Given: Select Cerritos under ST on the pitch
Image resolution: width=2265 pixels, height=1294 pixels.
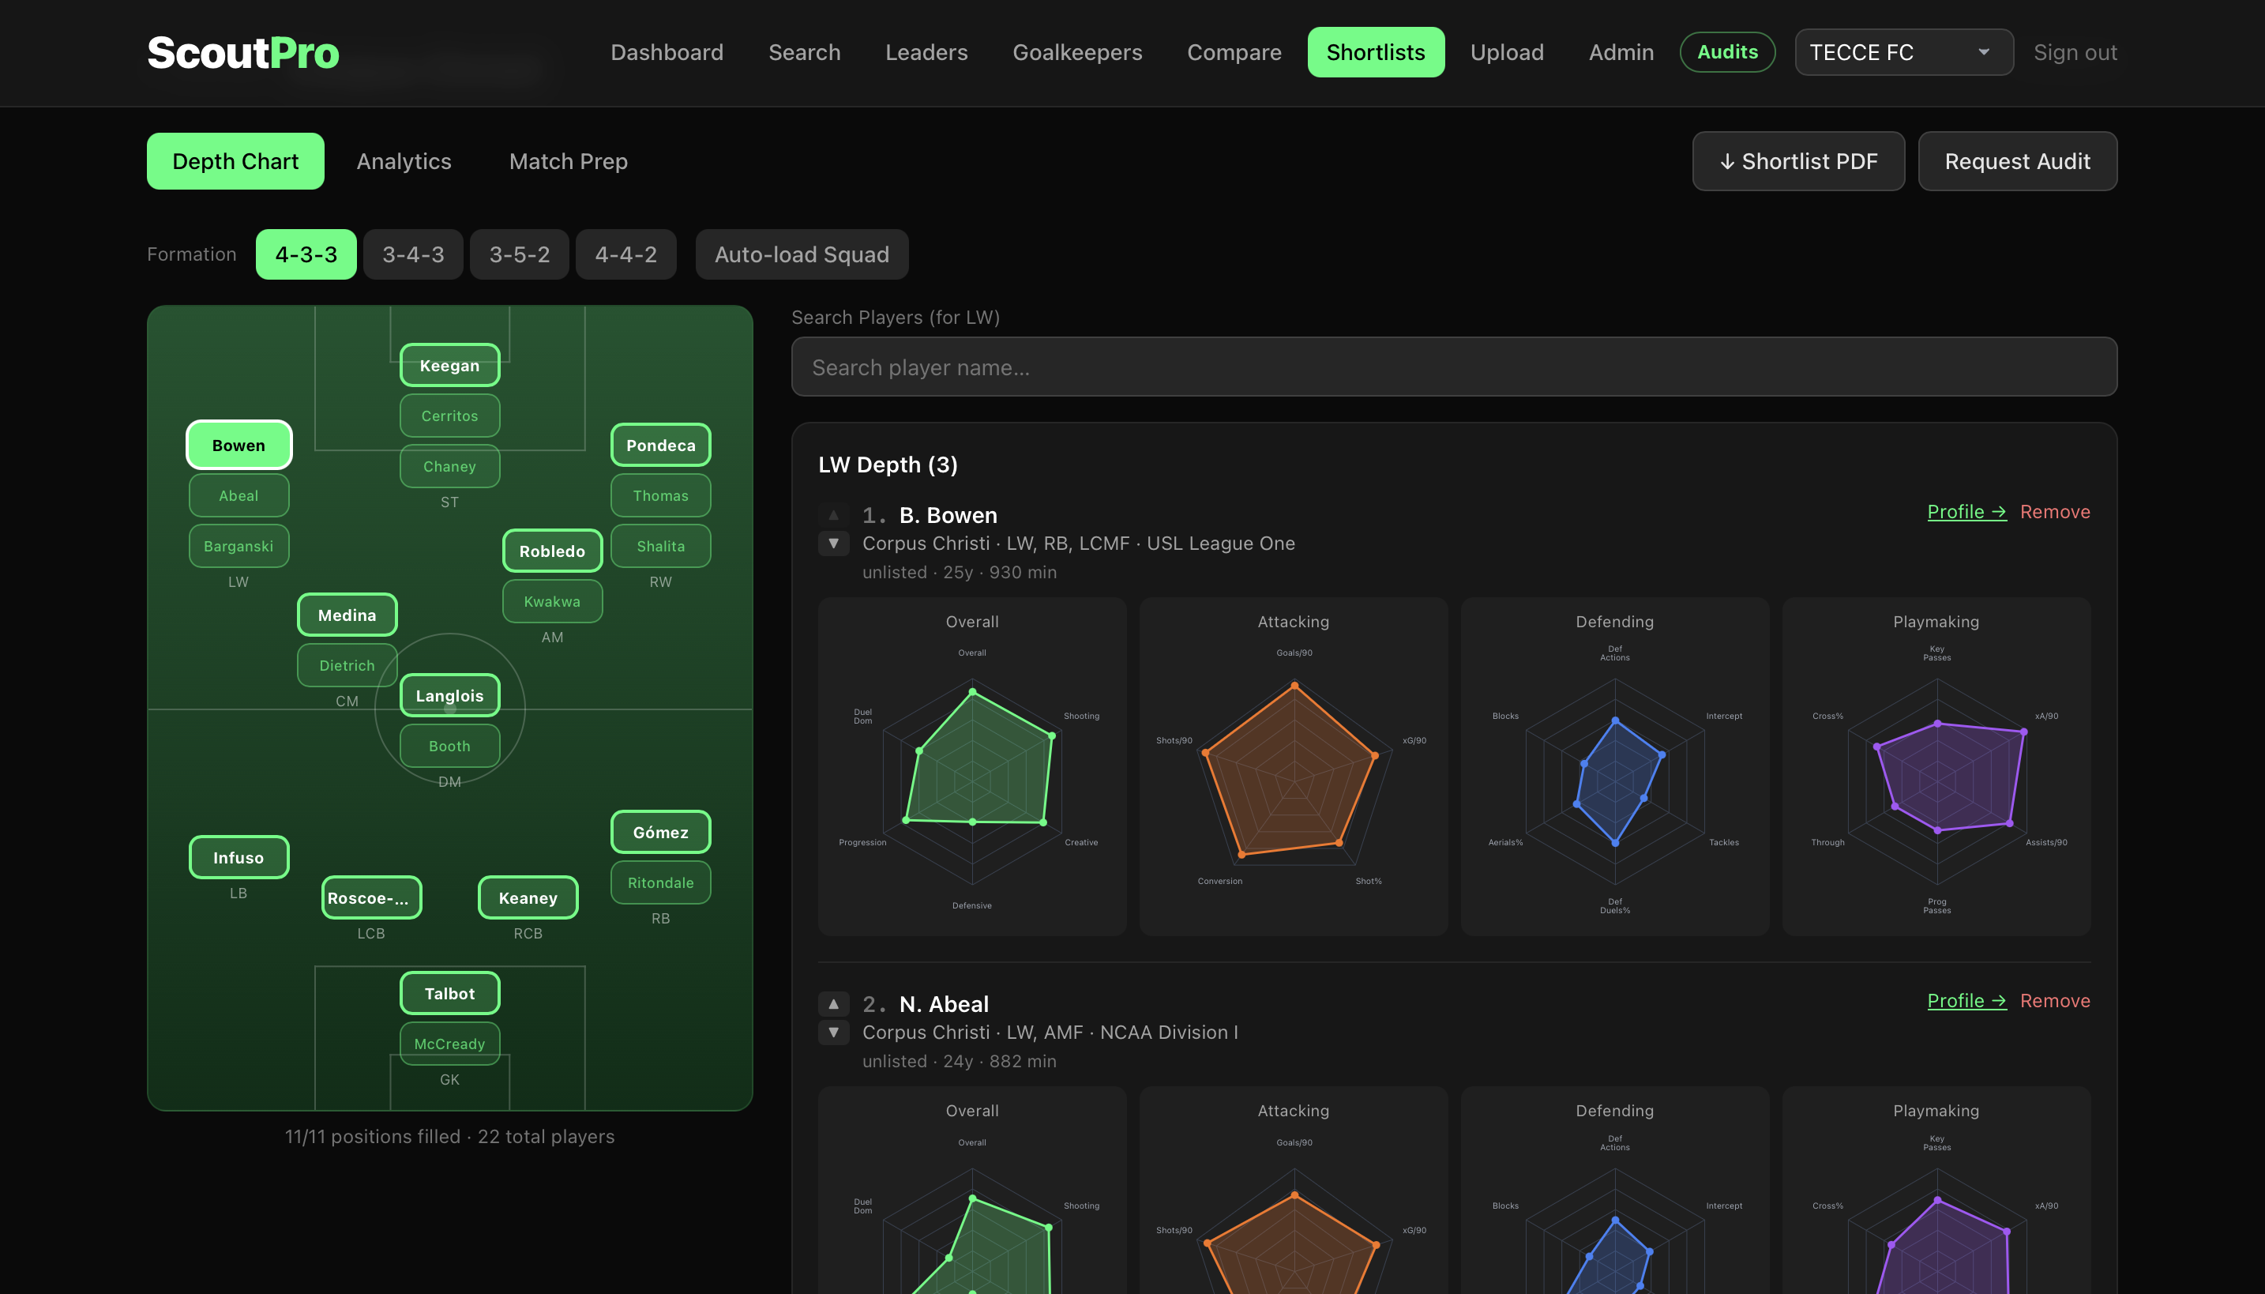Looking at the screenshot, I should point(450,415).
